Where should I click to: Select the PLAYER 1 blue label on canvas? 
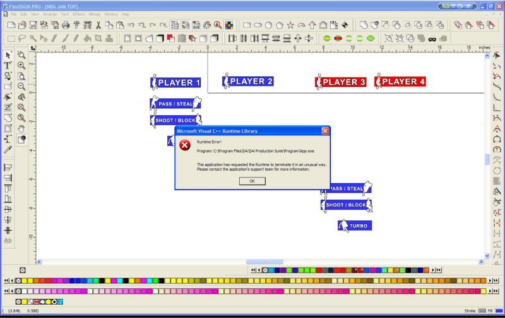pyautogui.click(x=175, y=82)
